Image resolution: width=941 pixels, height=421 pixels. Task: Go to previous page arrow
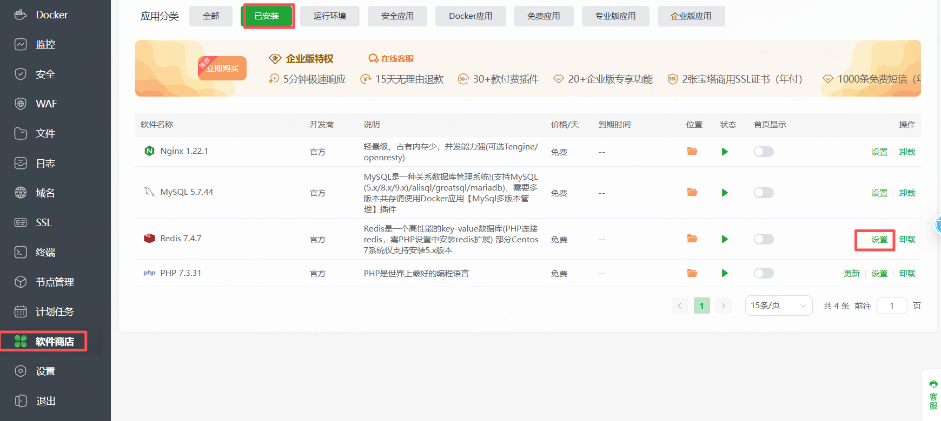pos(680,305)
